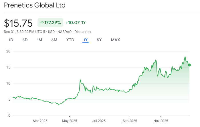
Task: Click the Nov 2025 x-axis label
Action: point(160,121)
